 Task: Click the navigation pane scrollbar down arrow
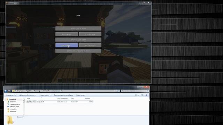(24, 114)
